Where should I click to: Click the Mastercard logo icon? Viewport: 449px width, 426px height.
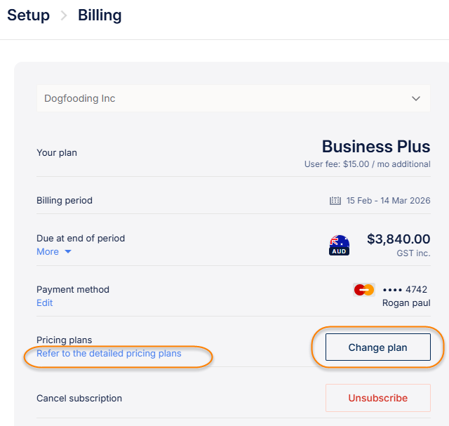pyautogui.click(x=363, y=289)
